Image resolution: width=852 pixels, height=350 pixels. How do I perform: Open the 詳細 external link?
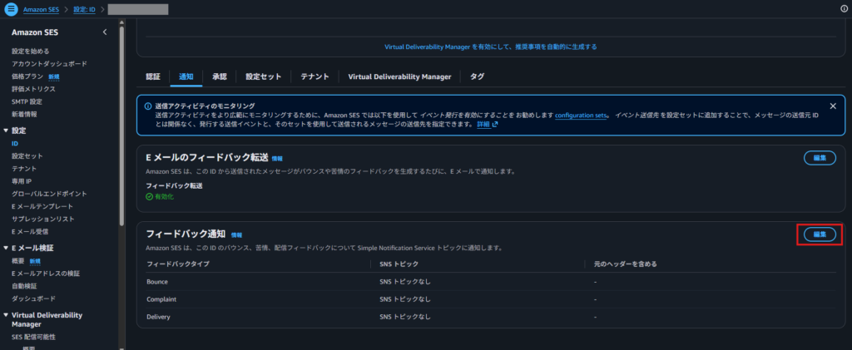coord(488,124)
